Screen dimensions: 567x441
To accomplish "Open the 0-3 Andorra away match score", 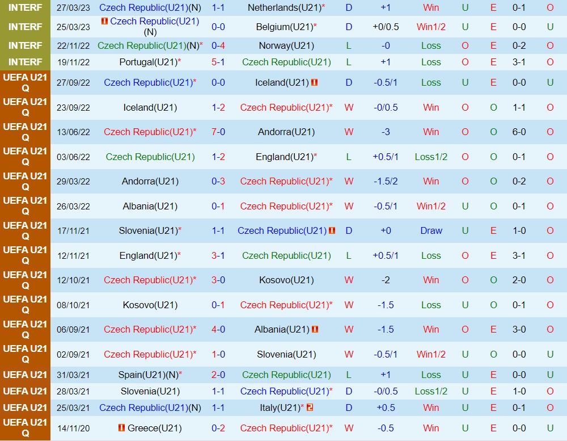I will tap(218, 181).
